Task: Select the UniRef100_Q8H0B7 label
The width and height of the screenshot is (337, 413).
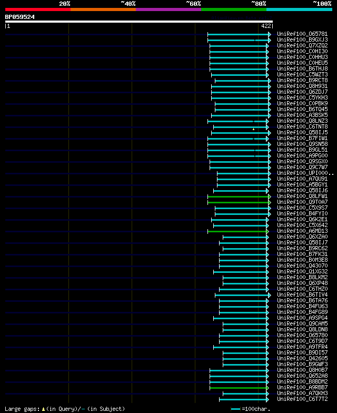Action: (302, 370)
